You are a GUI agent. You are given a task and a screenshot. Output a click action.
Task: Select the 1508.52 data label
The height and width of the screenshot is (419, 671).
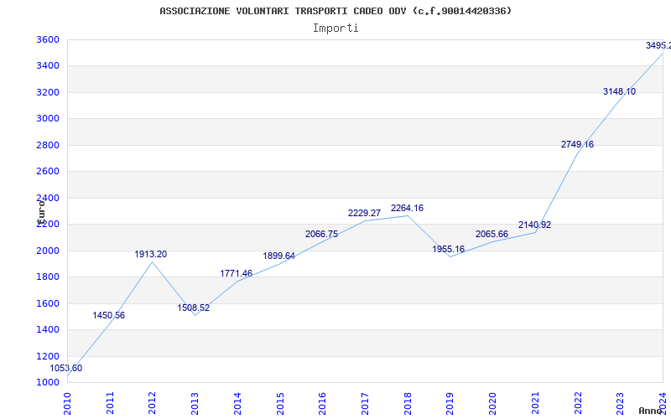pyautogui.click(x=194, y=308)
